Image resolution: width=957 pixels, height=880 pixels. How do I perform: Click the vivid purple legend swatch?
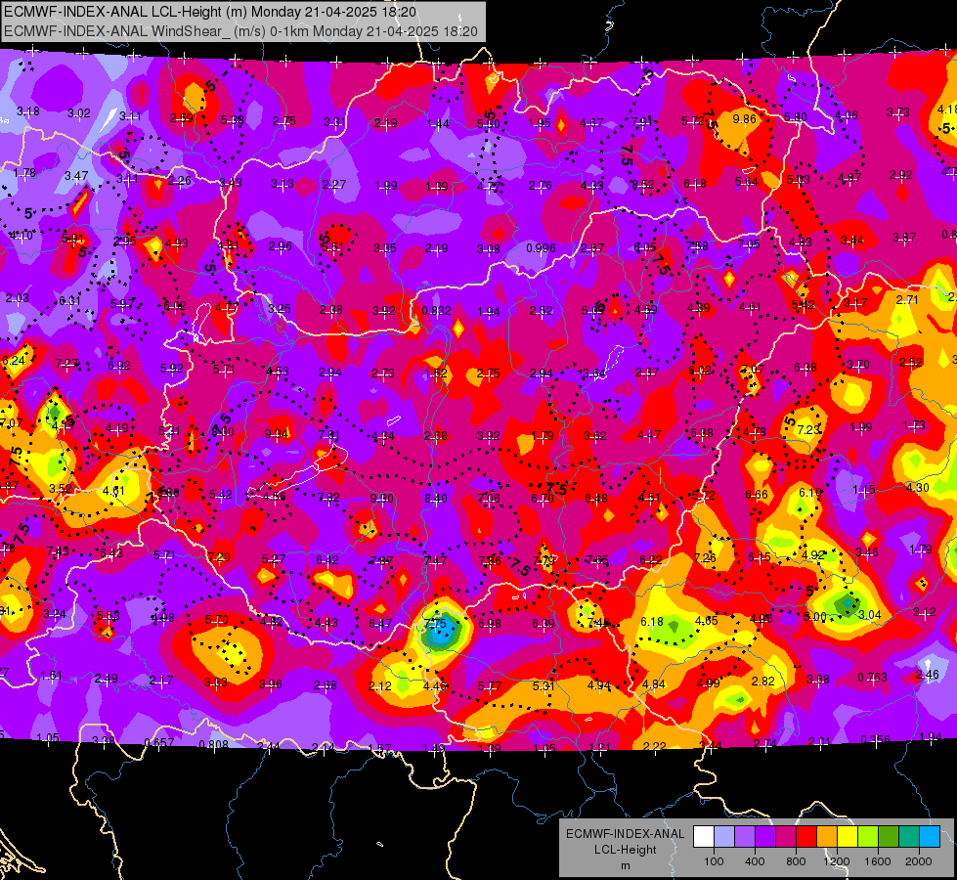pyautogui.click(x=765, y=837)
